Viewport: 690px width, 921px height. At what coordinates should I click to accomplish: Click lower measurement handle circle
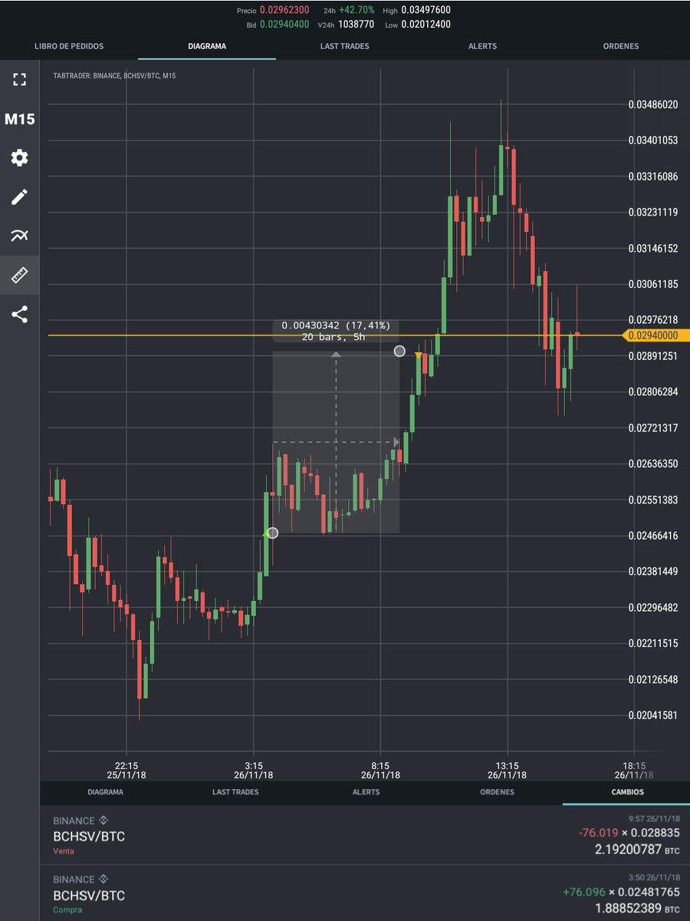point(272,533)
